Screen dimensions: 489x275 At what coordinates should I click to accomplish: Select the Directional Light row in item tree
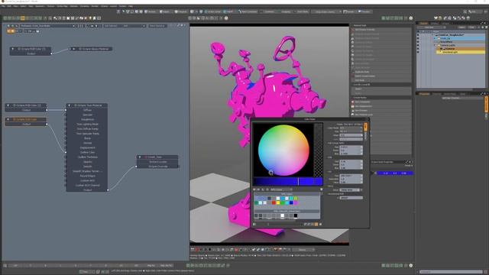(x=461, y=52)
